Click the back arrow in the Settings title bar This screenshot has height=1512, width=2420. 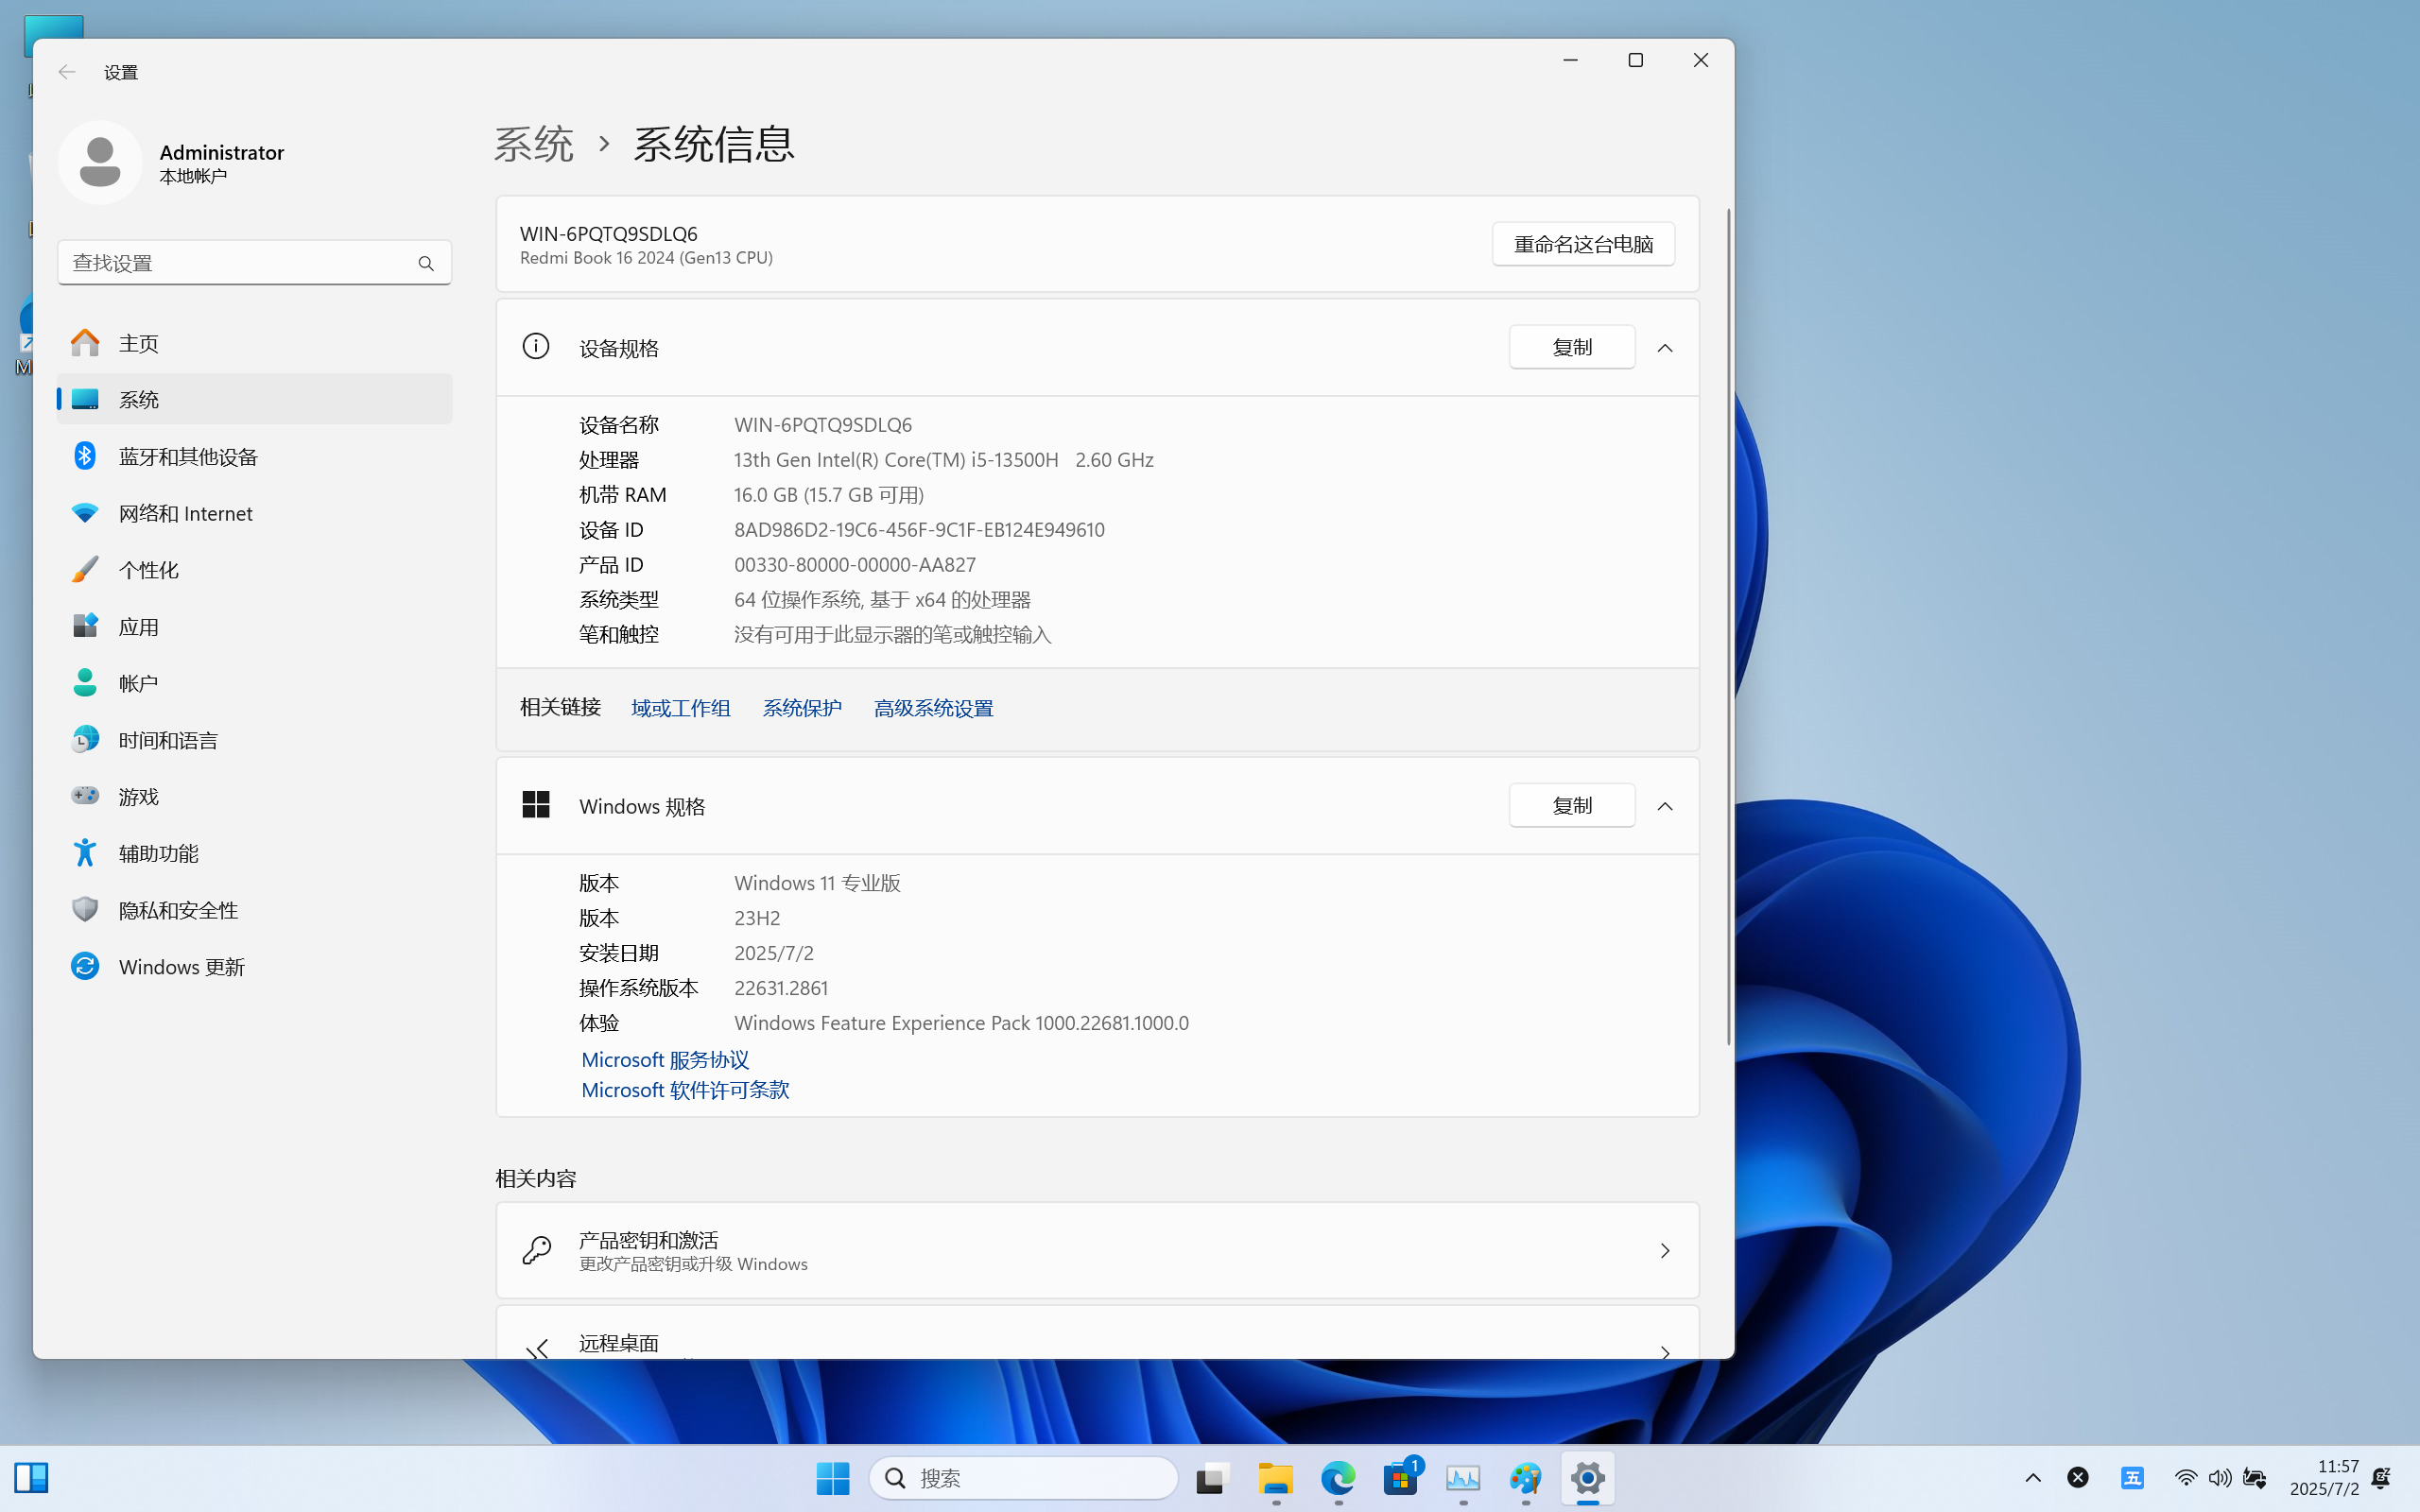pyautogui.click(x=67, y=72)
